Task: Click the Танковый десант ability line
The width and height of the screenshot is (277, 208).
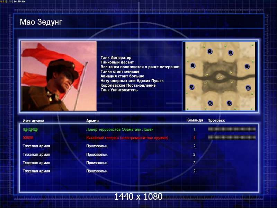Action: point(117,62)
